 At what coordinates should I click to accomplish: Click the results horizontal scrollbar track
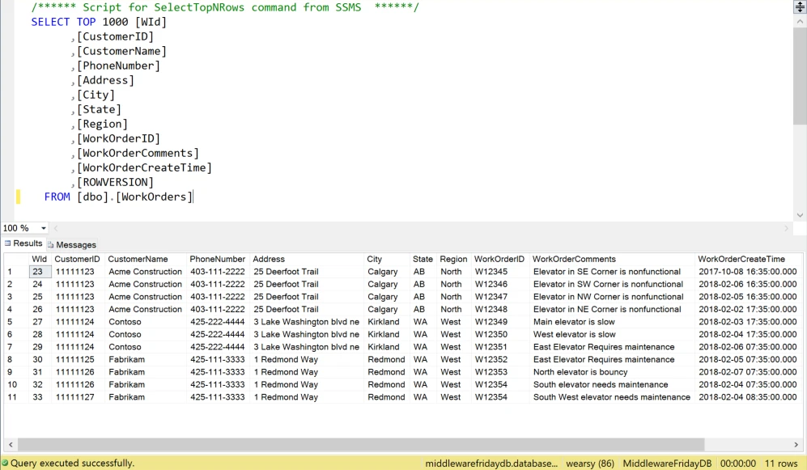405,445
